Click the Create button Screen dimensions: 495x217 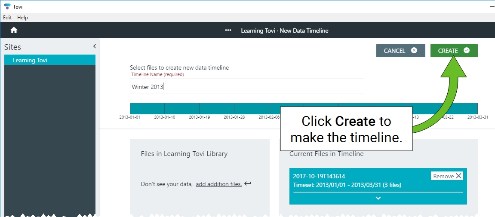(x=454, y=50)
